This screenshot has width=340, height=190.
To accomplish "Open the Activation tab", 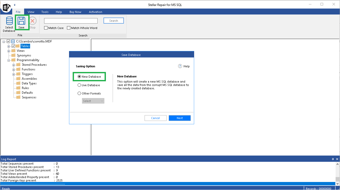I will [x=96, y=12].
